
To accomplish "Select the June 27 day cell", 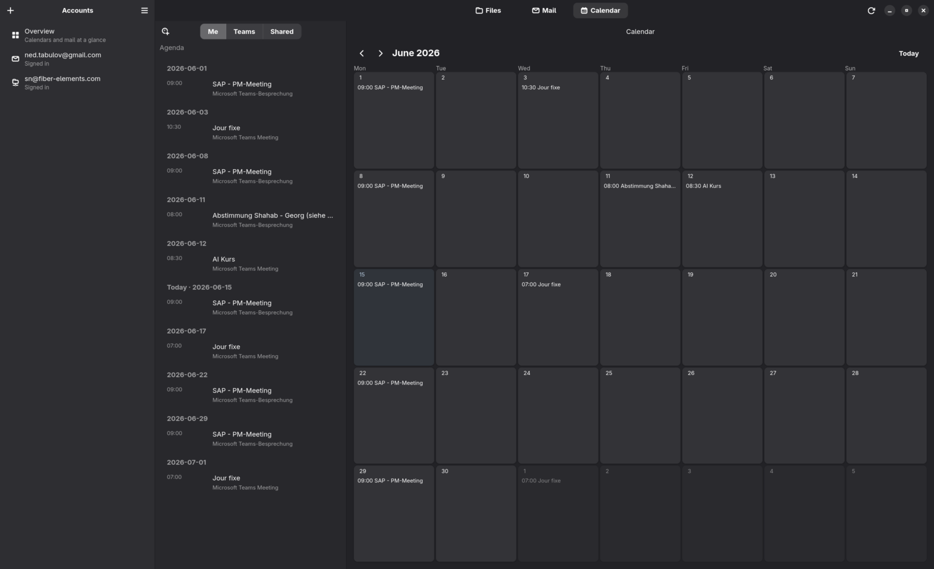I will 804,415.
